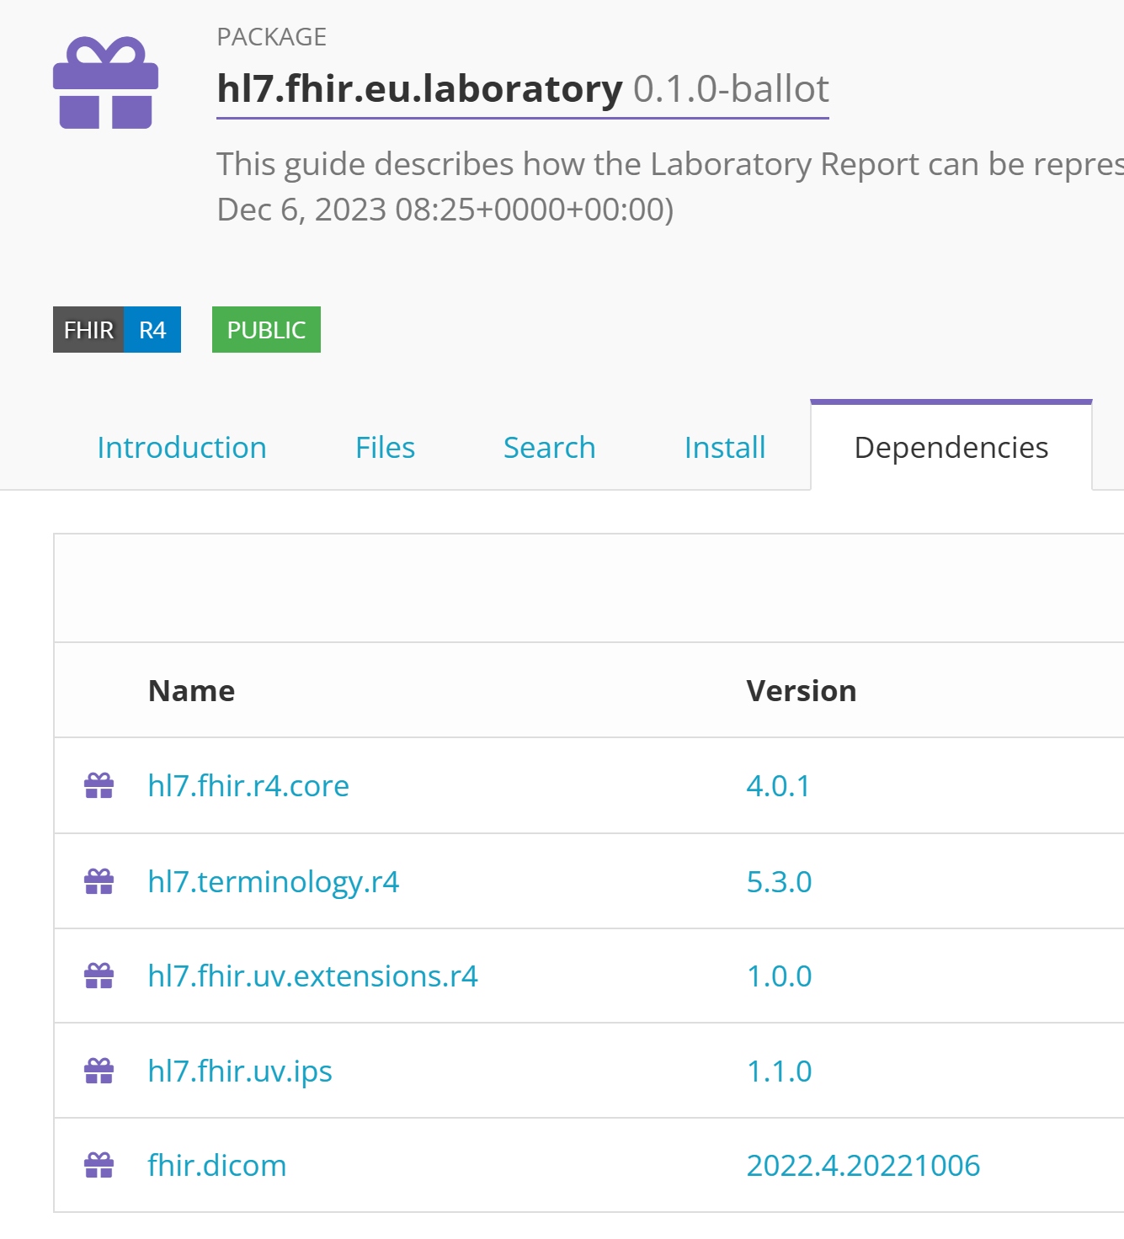Click the package icon beside fhir.dicom
1124x1239 pixels.
[99, 1166]
